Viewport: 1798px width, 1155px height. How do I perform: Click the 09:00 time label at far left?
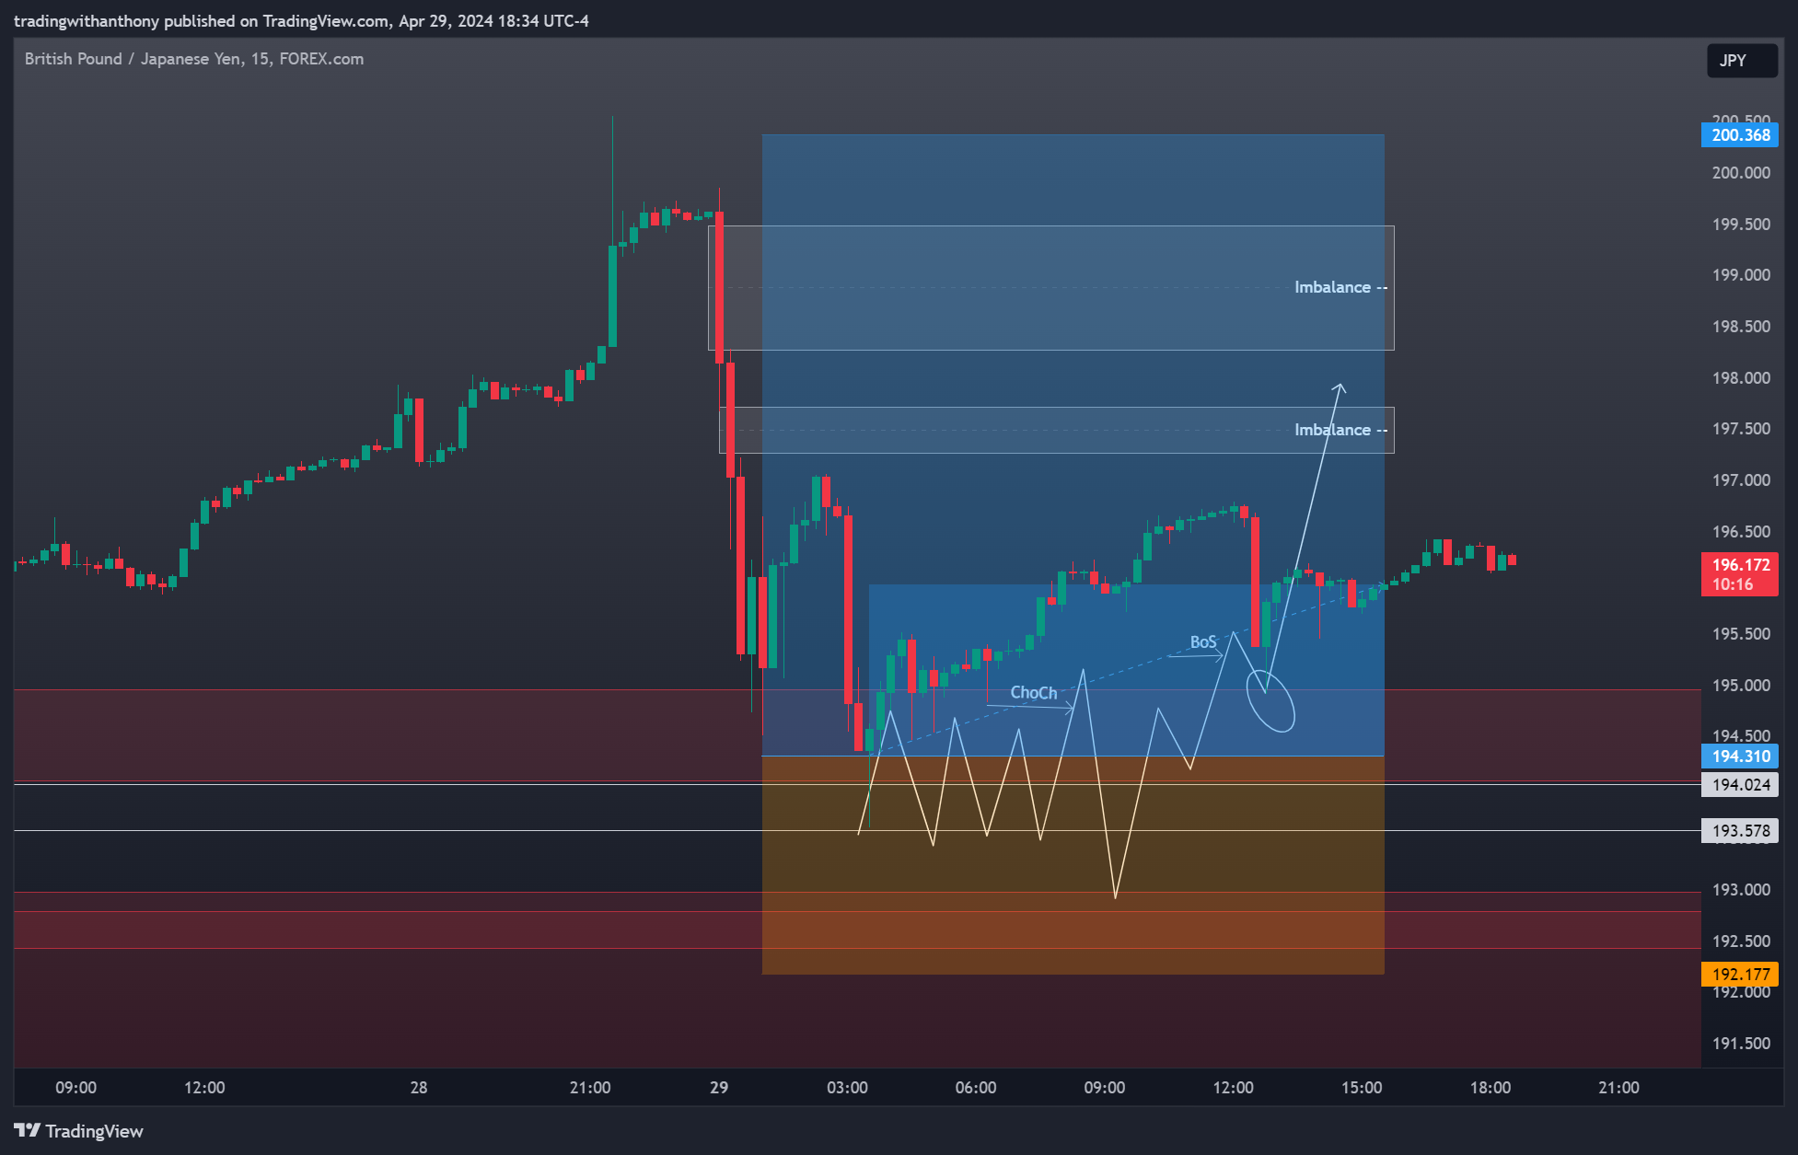click(x=75, y=1088)
